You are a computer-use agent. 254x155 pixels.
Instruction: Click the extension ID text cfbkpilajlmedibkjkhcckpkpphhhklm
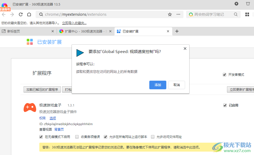tap(68, 124)
